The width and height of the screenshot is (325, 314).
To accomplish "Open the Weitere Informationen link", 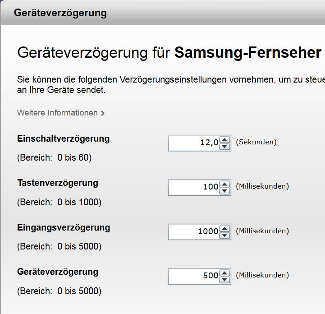I will coord(57,113).
